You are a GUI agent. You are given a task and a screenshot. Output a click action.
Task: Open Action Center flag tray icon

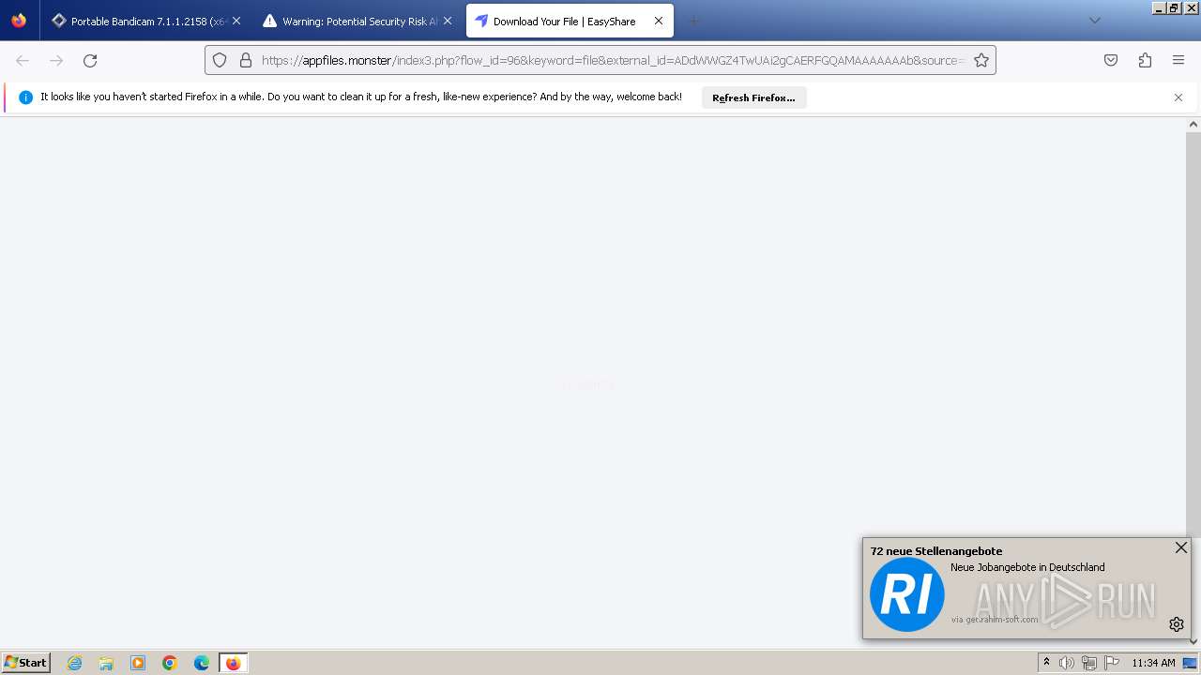pyautogui.click(x=1112, y=663)
